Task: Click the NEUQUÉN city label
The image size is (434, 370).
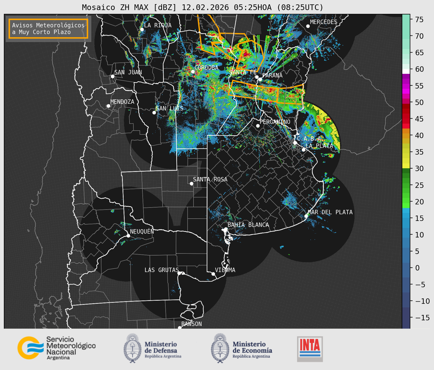Action: pyautogui.click(x=142, y=231)
